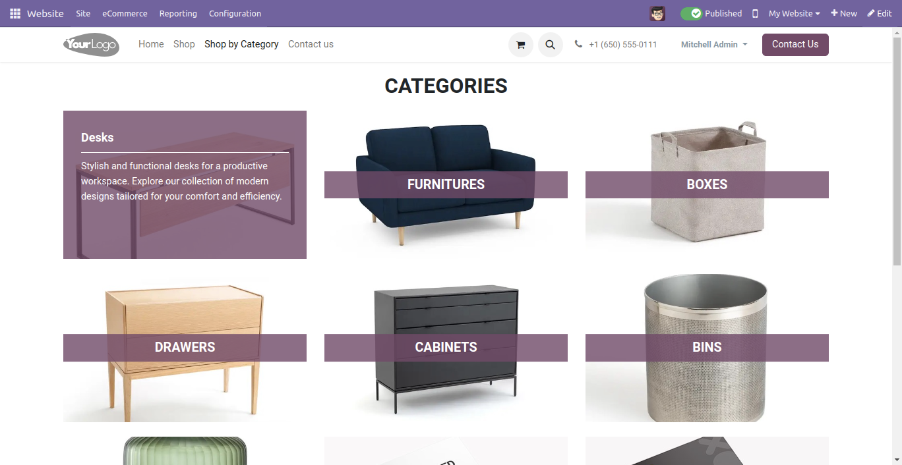Open the Furnitures category tile
Image resolution: width=902 pixels, height=465 pixels.
coord(446,184)
